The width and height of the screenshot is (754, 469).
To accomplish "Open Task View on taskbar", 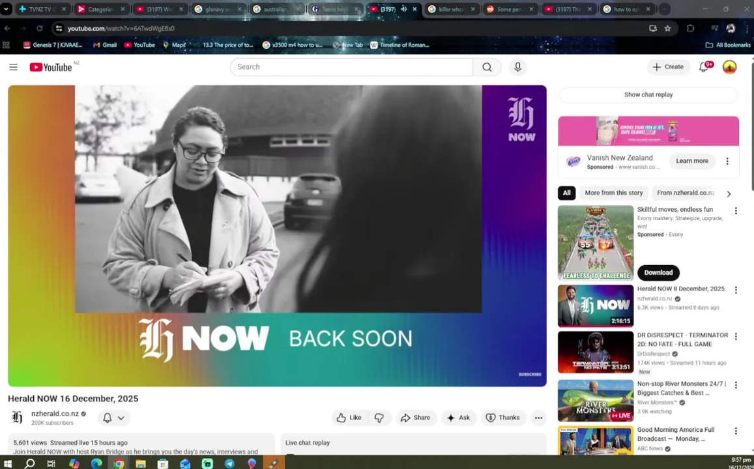I will tap(51, 463).
